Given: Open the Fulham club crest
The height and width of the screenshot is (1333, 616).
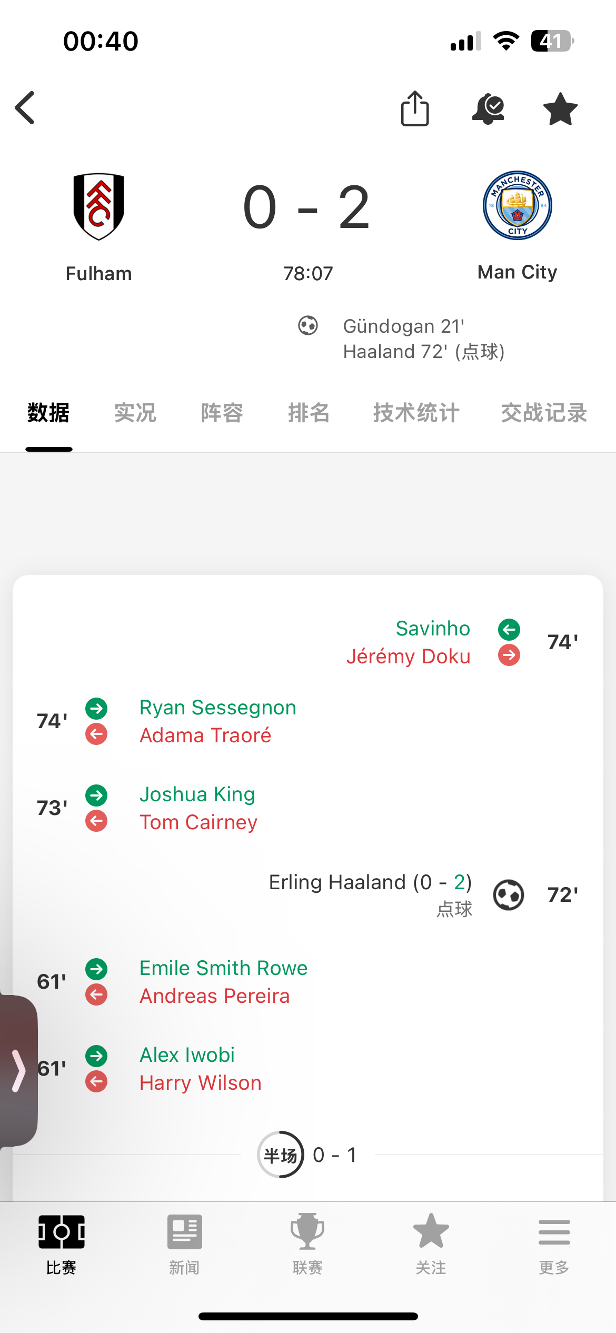Looking at the screenshot, I should click(98, 206).
